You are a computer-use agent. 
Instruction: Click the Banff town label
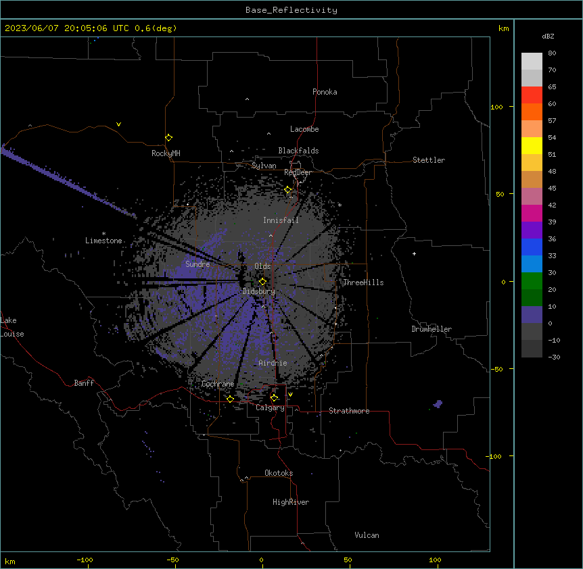click(x=84, y=383)
